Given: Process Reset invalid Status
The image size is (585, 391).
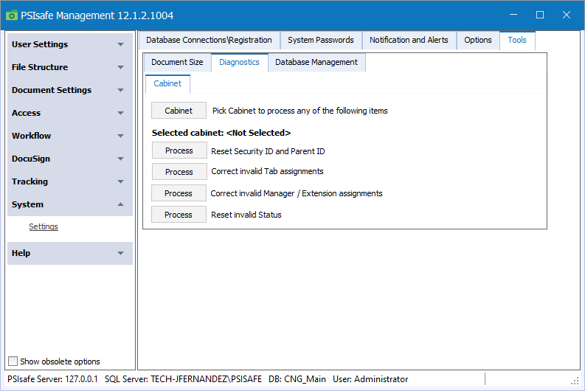Looking at the screenshot, I should click(x=179, y=215).
